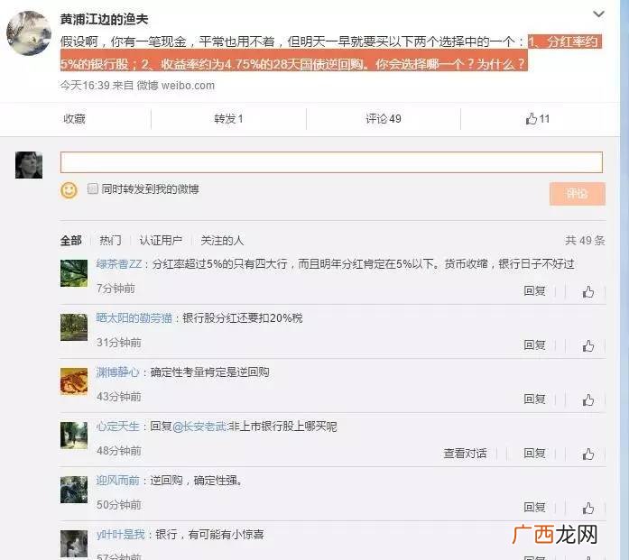This screenshot has height=560, width=629.
Task: Open the post options dropdown chevron
Action: click(x=598, y=14)
